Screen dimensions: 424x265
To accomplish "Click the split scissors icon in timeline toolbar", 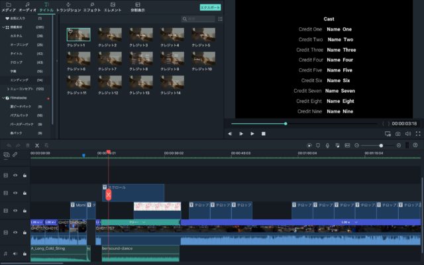I will 37,145.
